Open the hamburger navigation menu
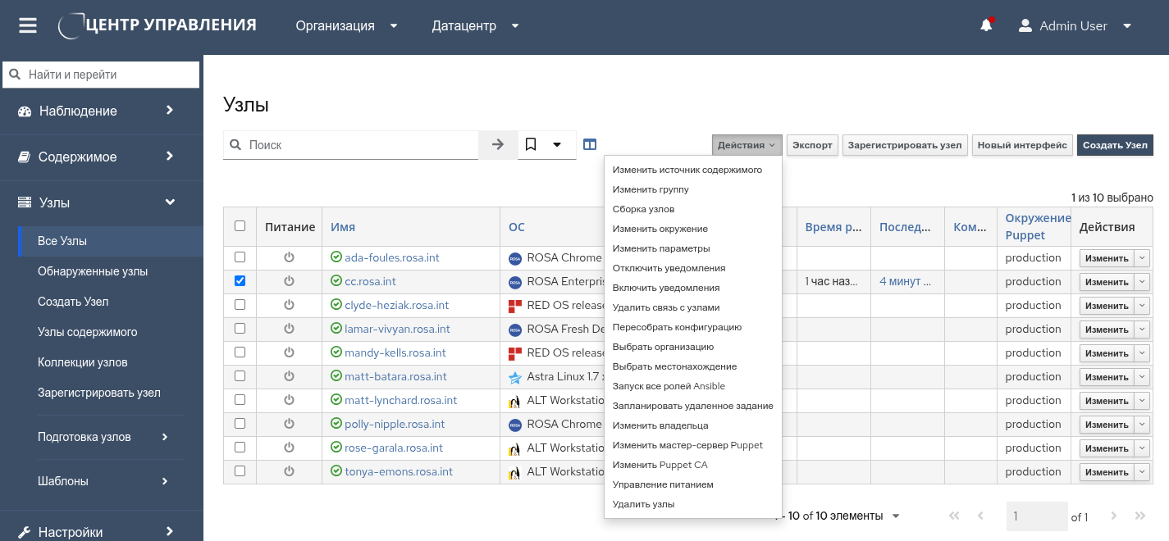Viewport: 1169px width, 541px height. 28,26
